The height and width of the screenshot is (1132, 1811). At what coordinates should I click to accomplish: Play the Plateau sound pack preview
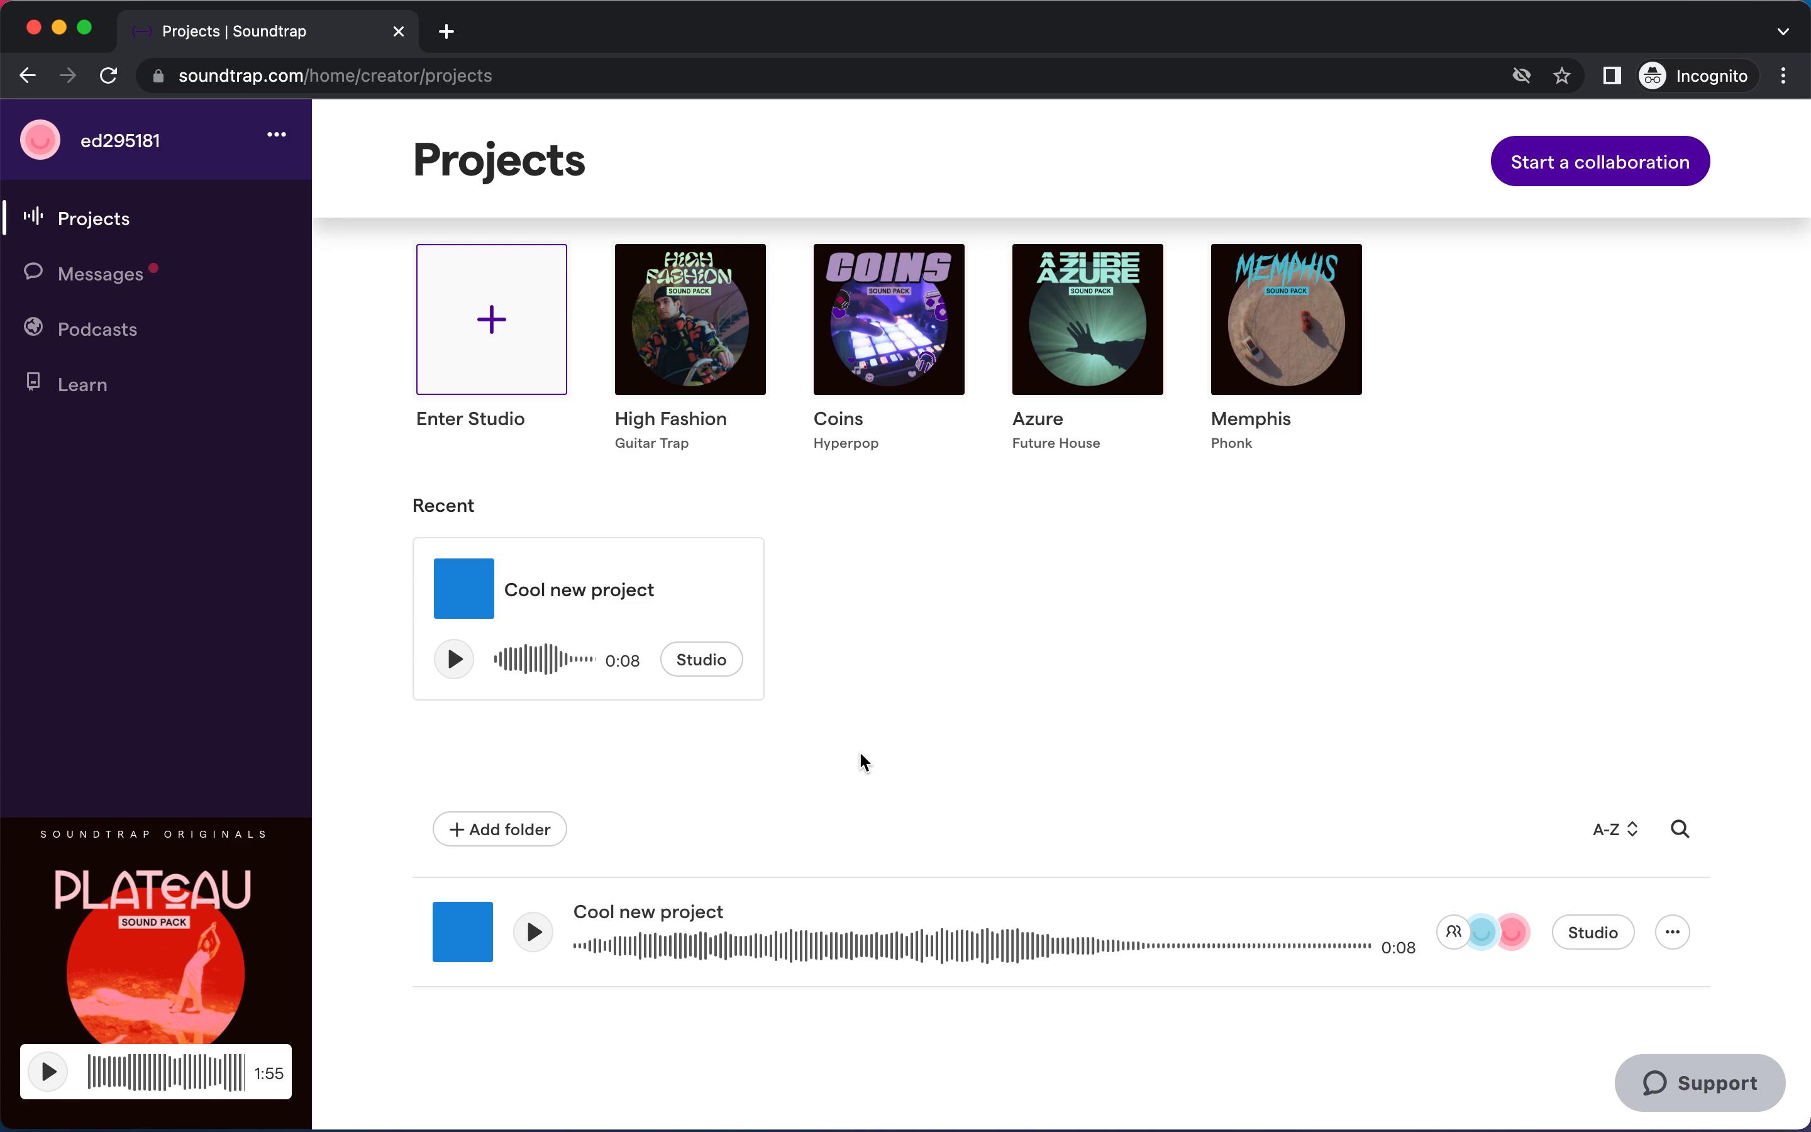(x=48, y=1072)
